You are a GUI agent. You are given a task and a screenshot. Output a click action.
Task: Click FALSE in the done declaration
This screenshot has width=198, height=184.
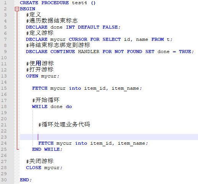pyautogui.click(x=110, y=27)
